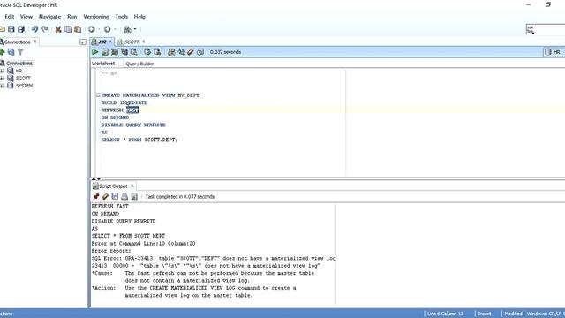Open the Run menu

tap(72, 17)
